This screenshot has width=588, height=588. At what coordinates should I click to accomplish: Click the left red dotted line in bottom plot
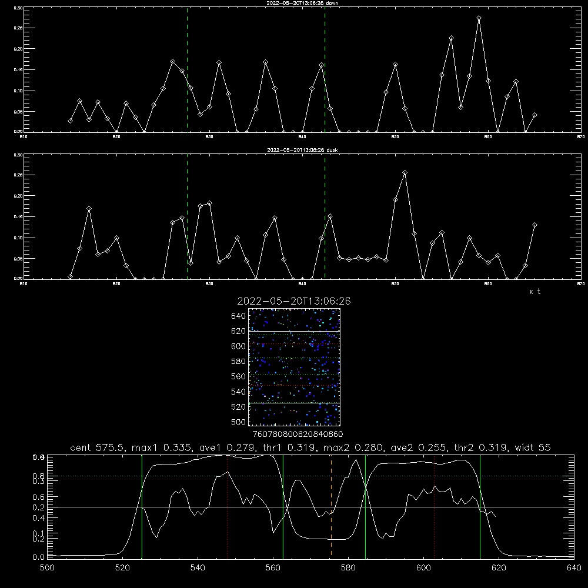pos(228,506)
